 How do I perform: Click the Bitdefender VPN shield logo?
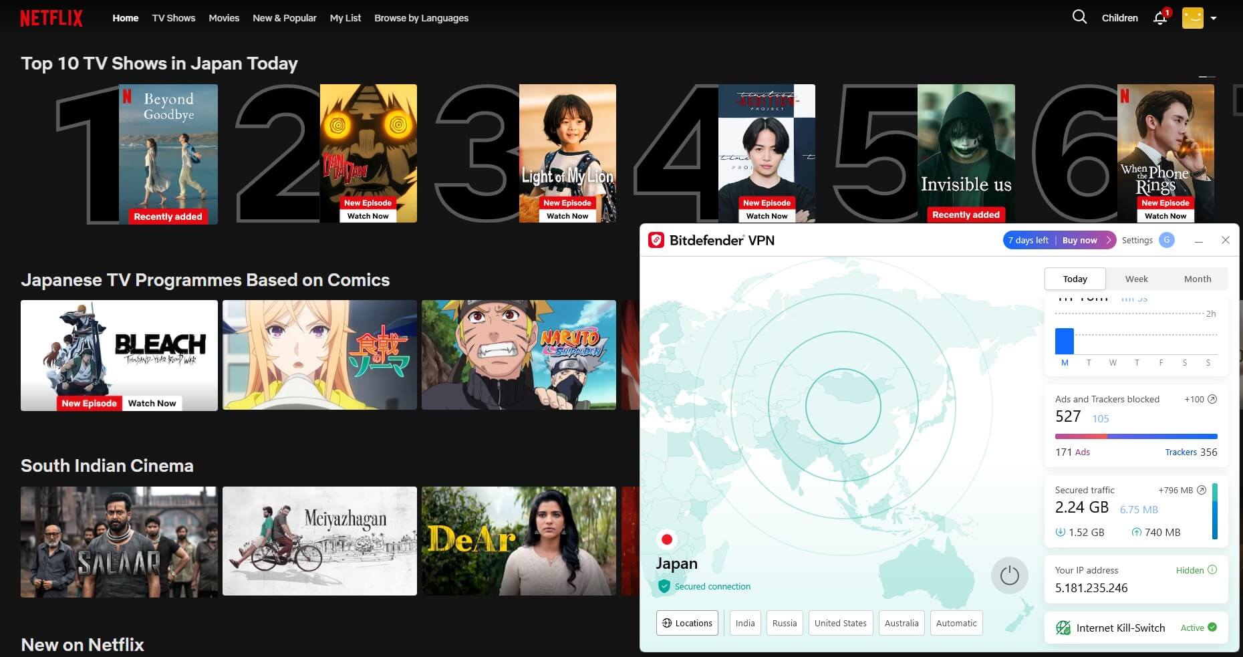click(658, 240)
